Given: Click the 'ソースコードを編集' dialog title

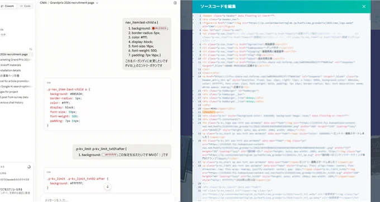Looking at the screenshot, I should 218,7.
